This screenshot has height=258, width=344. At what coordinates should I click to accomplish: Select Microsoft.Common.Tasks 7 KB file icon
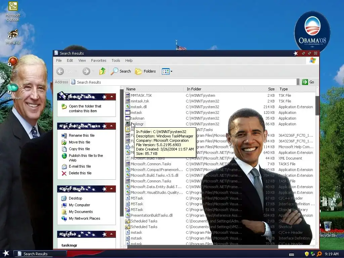pos(127,164)
